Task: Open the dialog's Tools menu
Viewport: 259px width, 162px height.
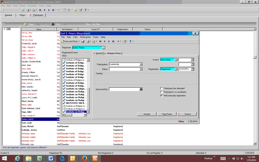Action: [x=96, y=37]
